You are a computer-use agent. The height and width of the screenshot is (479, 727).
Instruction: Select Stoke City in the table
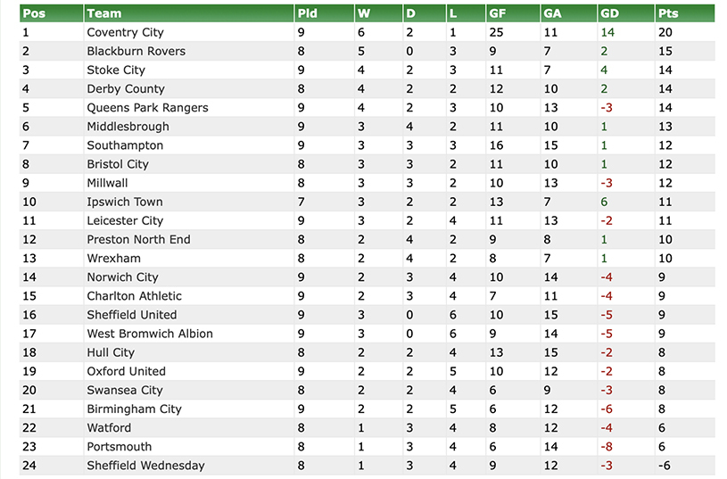(116, 70)
